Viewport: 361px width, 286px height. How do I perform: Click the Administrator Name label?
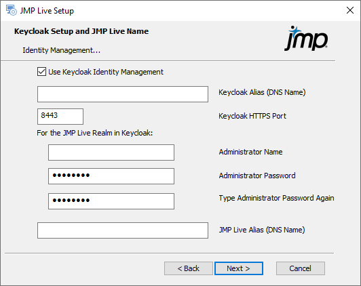250,152
